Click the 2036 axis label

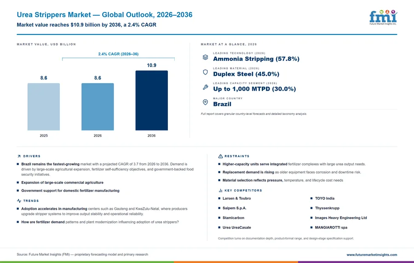tap(151, 136)
